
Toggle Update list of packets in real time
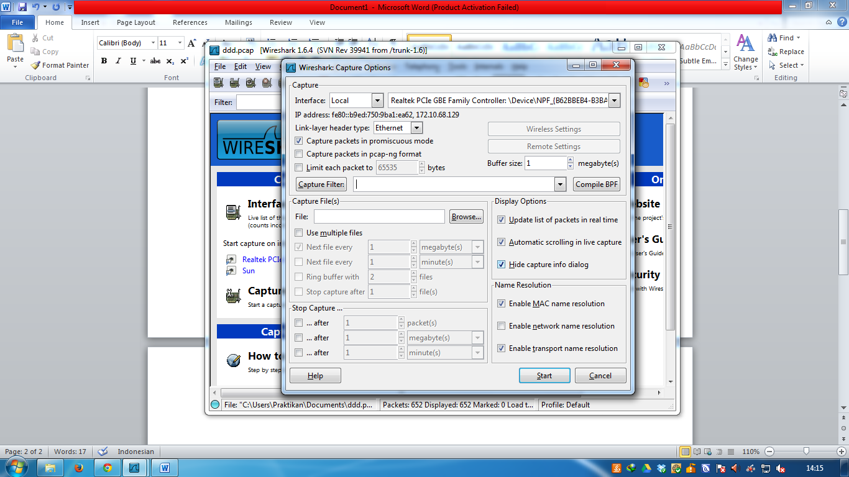coord(502,220)
